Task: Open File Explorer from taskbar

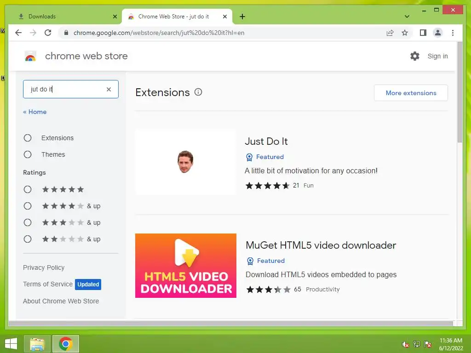Action: click(x=37, y=344)
